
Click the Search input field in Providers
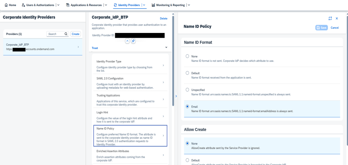(55, 34)
